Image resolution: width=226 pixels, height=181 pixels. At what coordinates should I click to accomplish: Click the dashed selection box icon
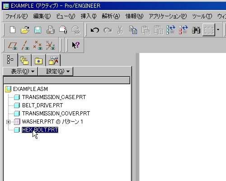(209, 30)
